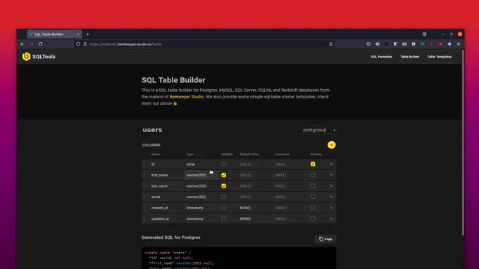Click the shield tracking protection icon
The width and height of the screenshot is (479, 269).
point(78,44)
